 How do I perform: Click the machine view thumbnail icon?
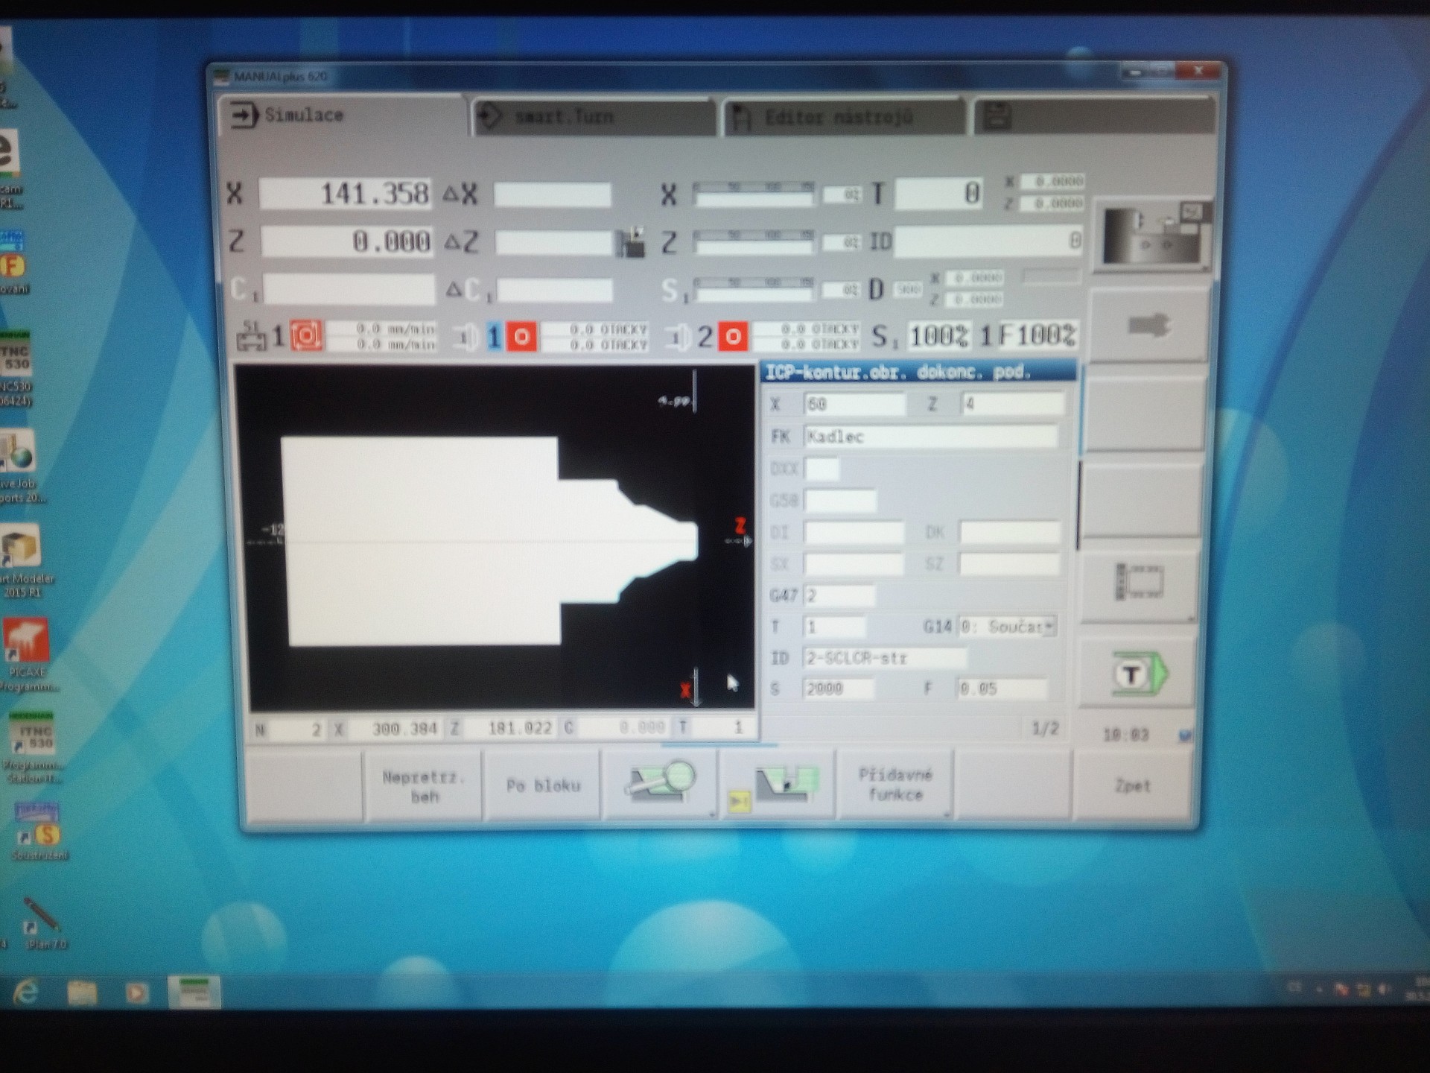pyautogui.click(x=1153, y=235)
